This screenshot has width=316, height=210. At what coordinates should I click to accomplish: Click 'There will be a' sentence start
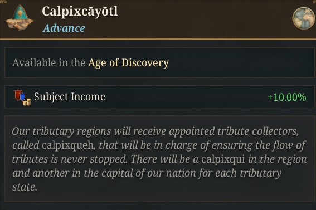164,159
